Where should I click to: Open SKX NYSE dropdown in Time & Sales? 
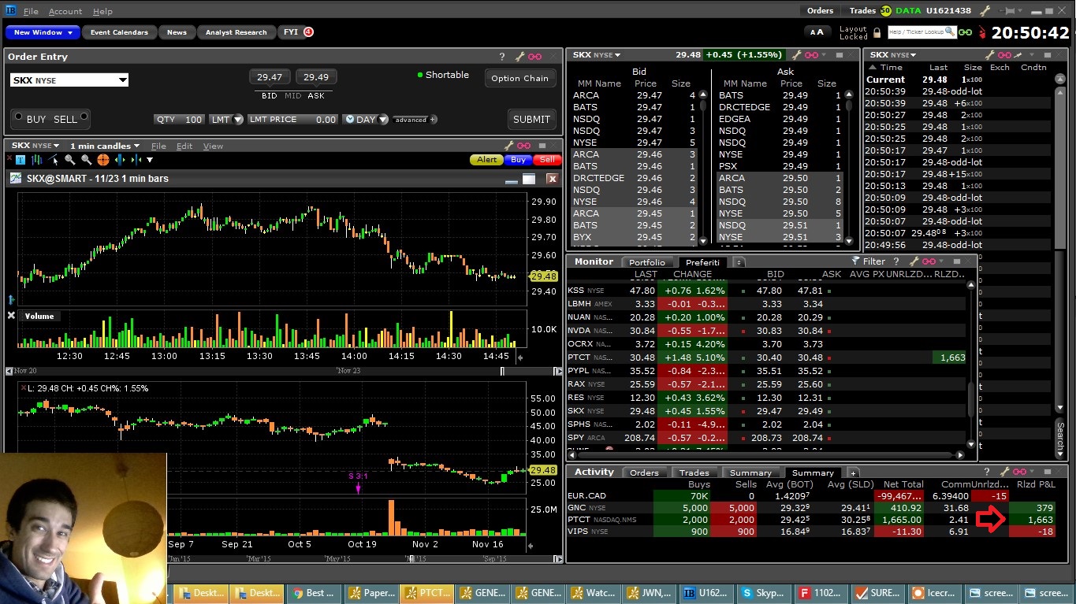coord(893,54)
